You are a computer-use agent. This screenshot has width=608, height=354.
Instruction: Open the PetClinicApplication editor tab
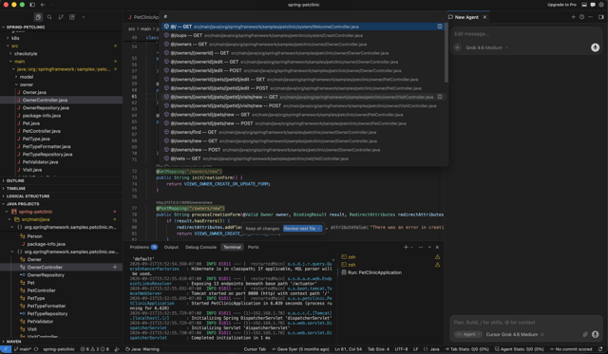(143, 17)
